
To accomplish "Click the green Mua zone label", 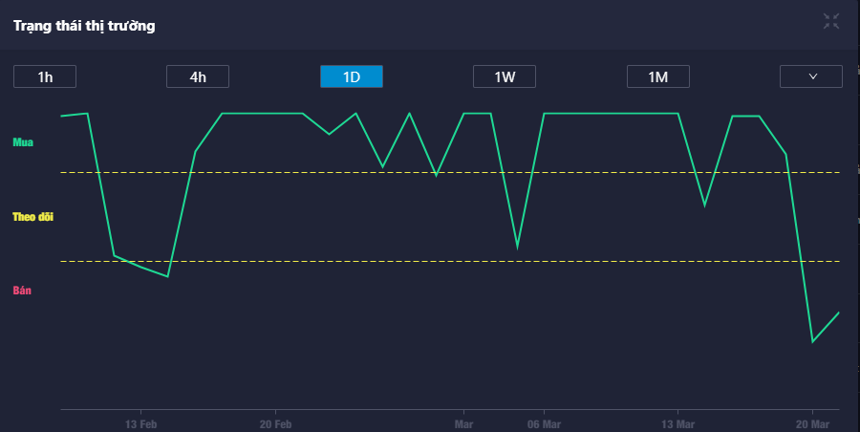I will [23, 142].
